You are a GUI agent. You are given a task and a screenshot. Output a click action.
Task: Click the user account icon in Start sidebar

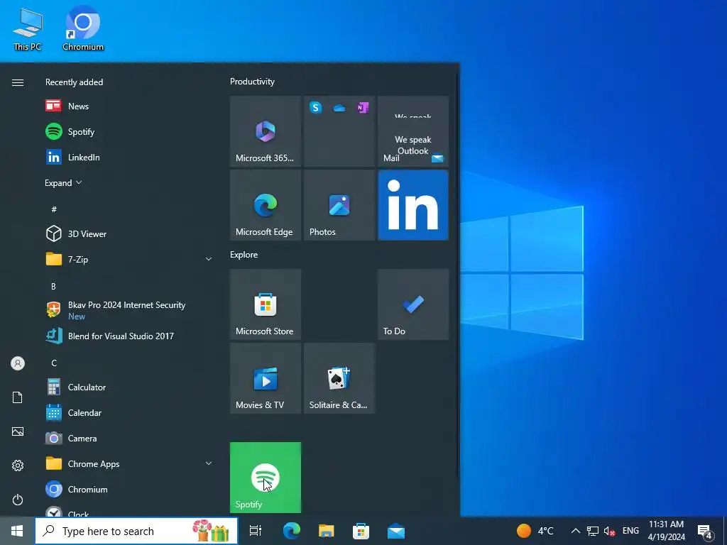(x=18, y=363)
